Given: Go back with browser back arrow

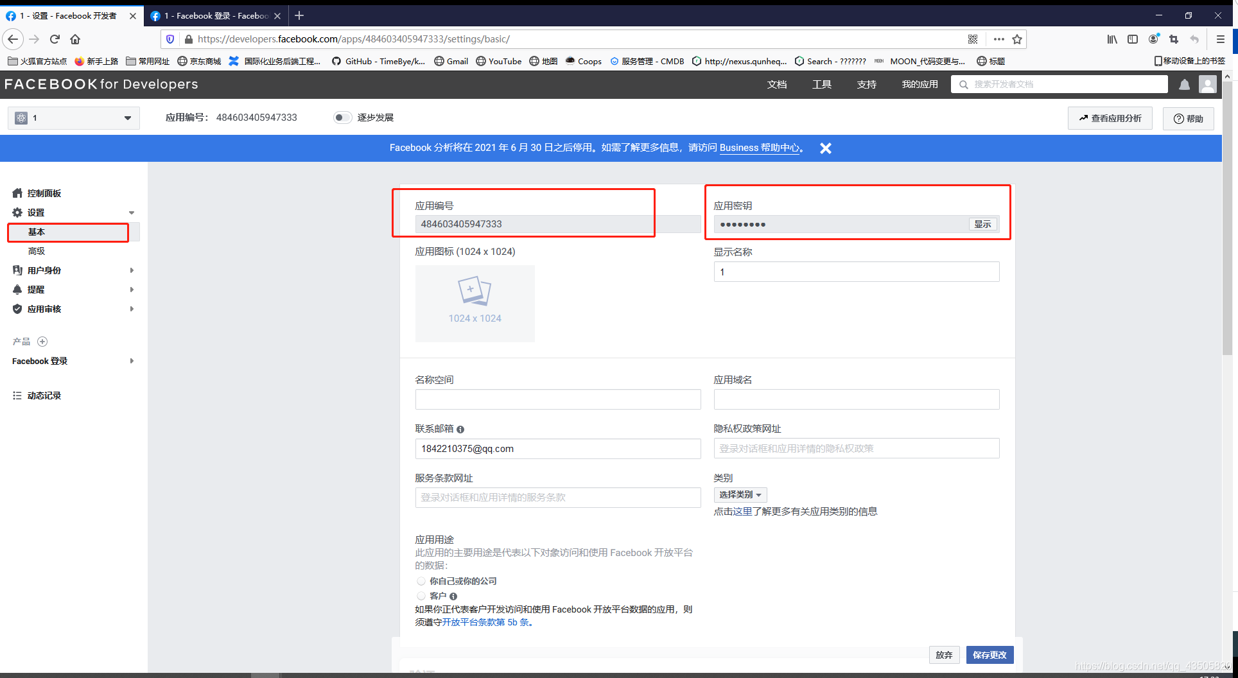Looking at the screenshot, I should (13, 39).
